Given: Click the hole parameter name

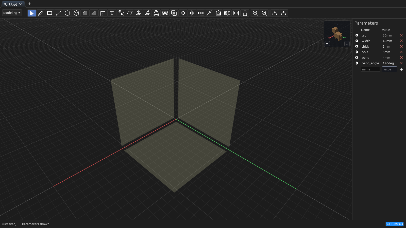Looking at the screenshot, I should point(365,52).
